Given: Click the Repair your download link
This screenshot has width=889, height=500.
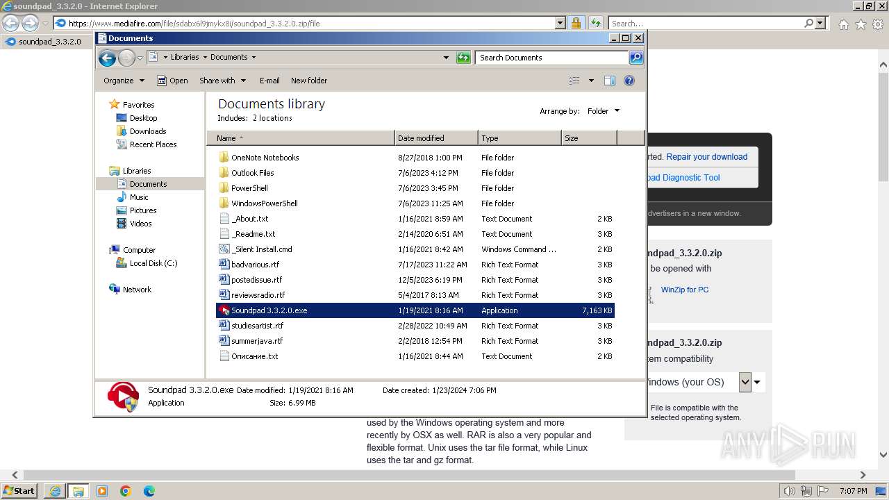Looking at the screenshot, I should pyautogui.click(x=707, y=157).
